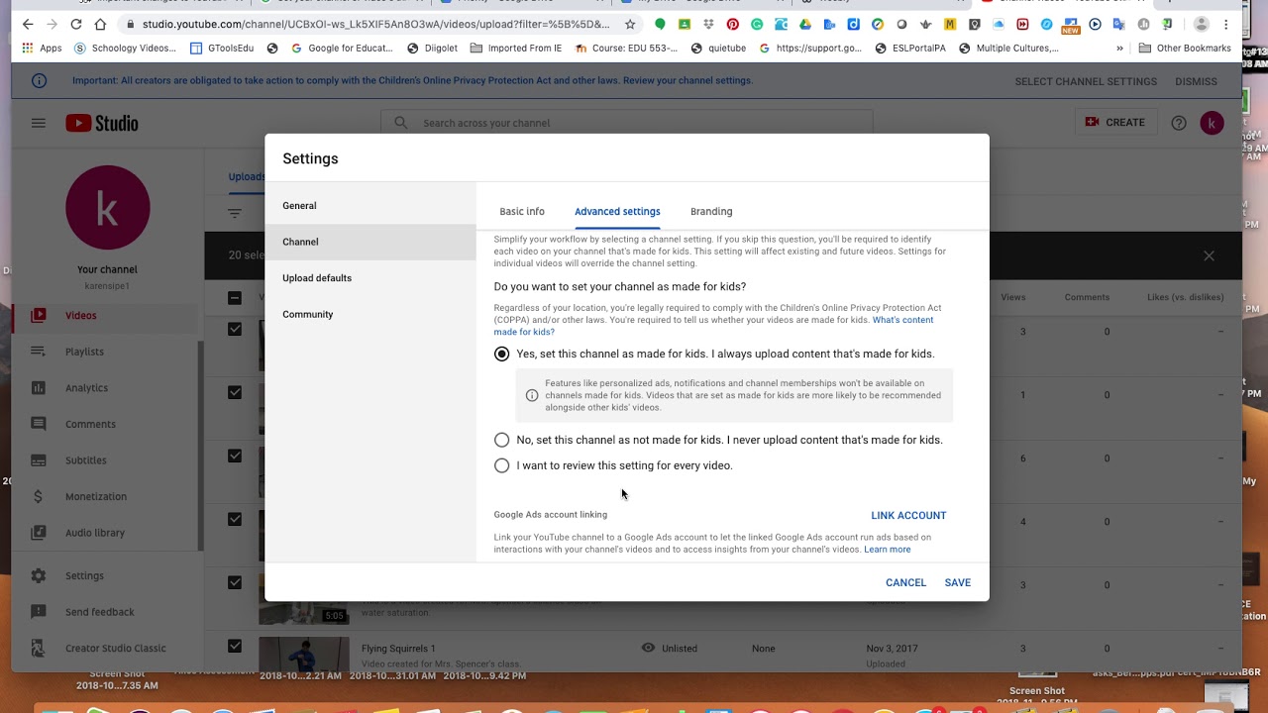Screen dimensions: 1268x713
Task: Select Upload defaults in Settings dialog
Action: 370,278
